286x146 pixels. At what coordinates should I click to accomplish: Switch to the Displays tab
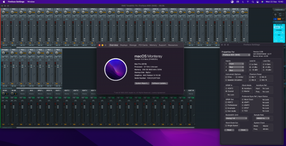pyautogui.click(x=124, y=45)
